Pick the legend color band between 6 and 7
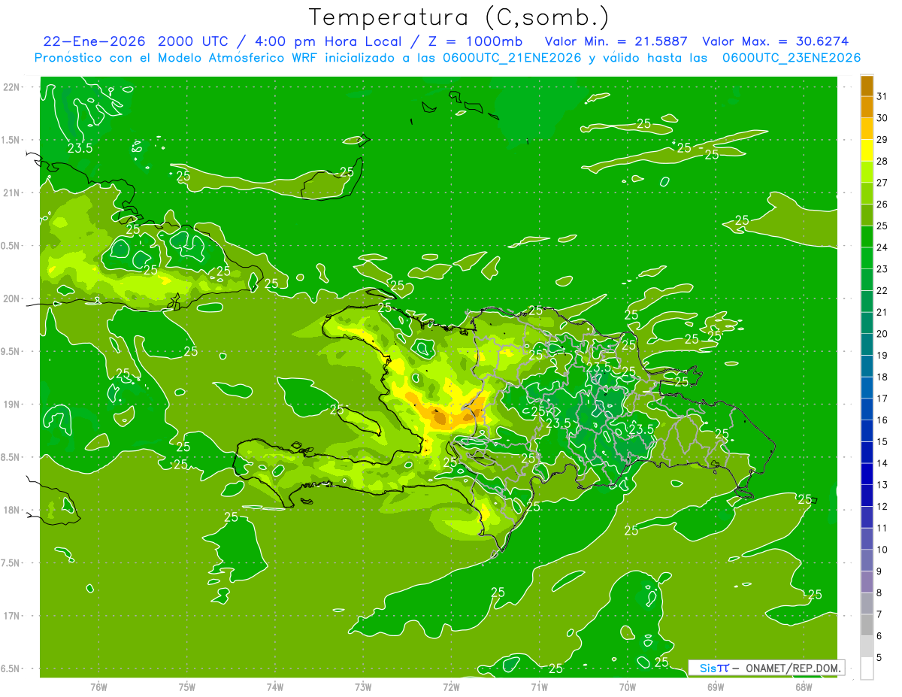Viewport: 902px width, 697px height. tap(867, 626)
